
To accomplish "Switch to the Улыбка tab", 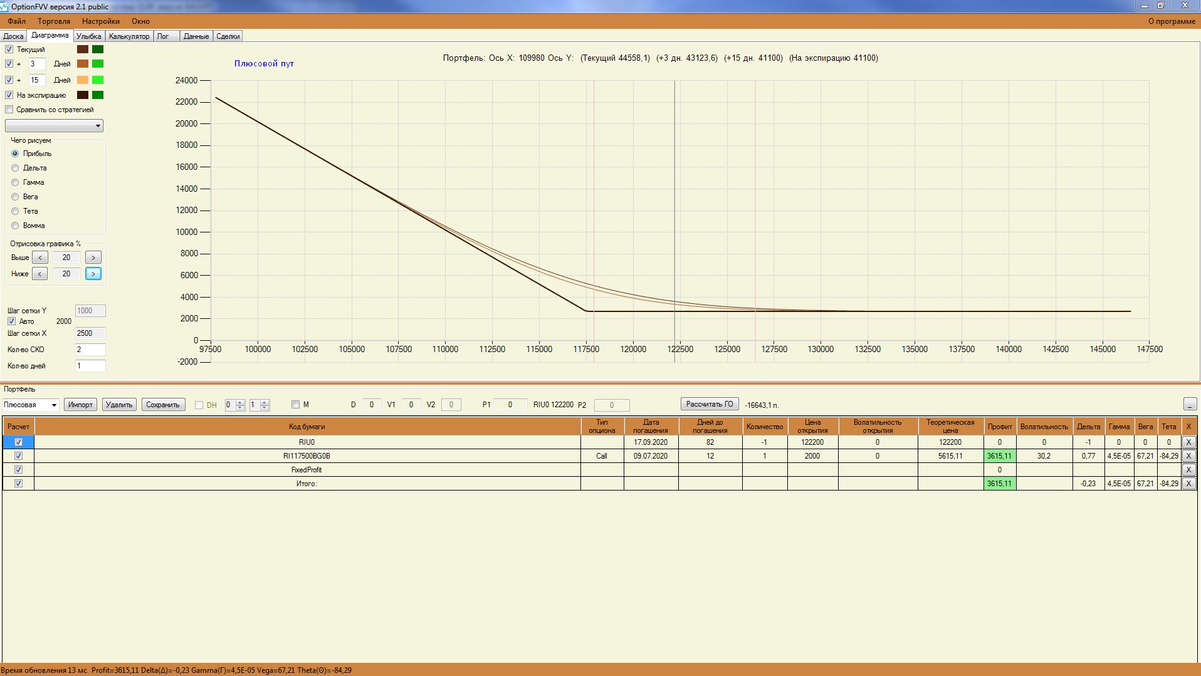I will click(x=89, y=36).
